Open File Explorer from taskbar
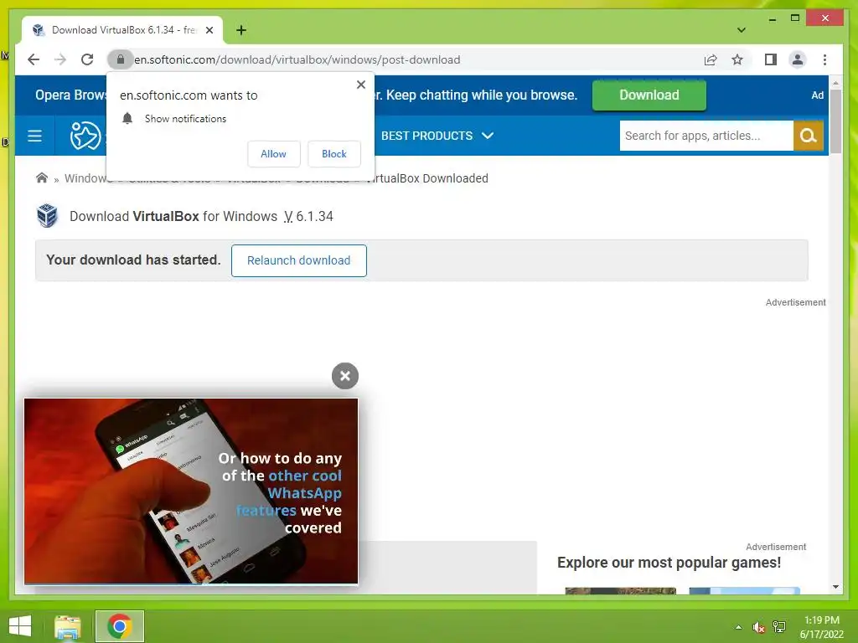Image resolution: width=858 pixels, height=643 pixels. tap(68, 626)
